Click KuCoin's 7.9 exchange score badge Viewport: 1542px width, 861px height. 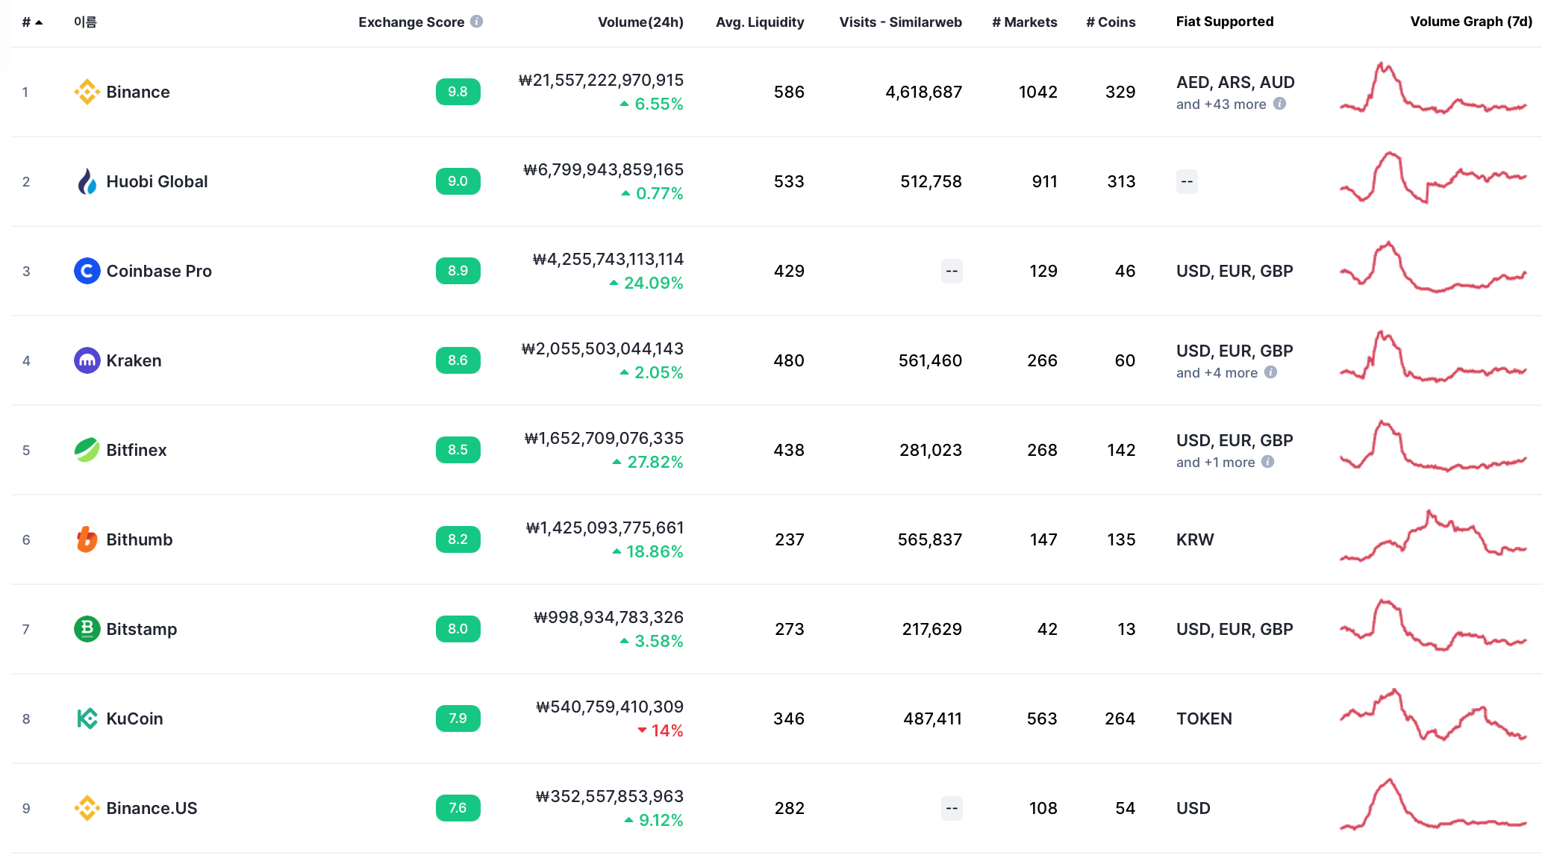pos(458,718)
